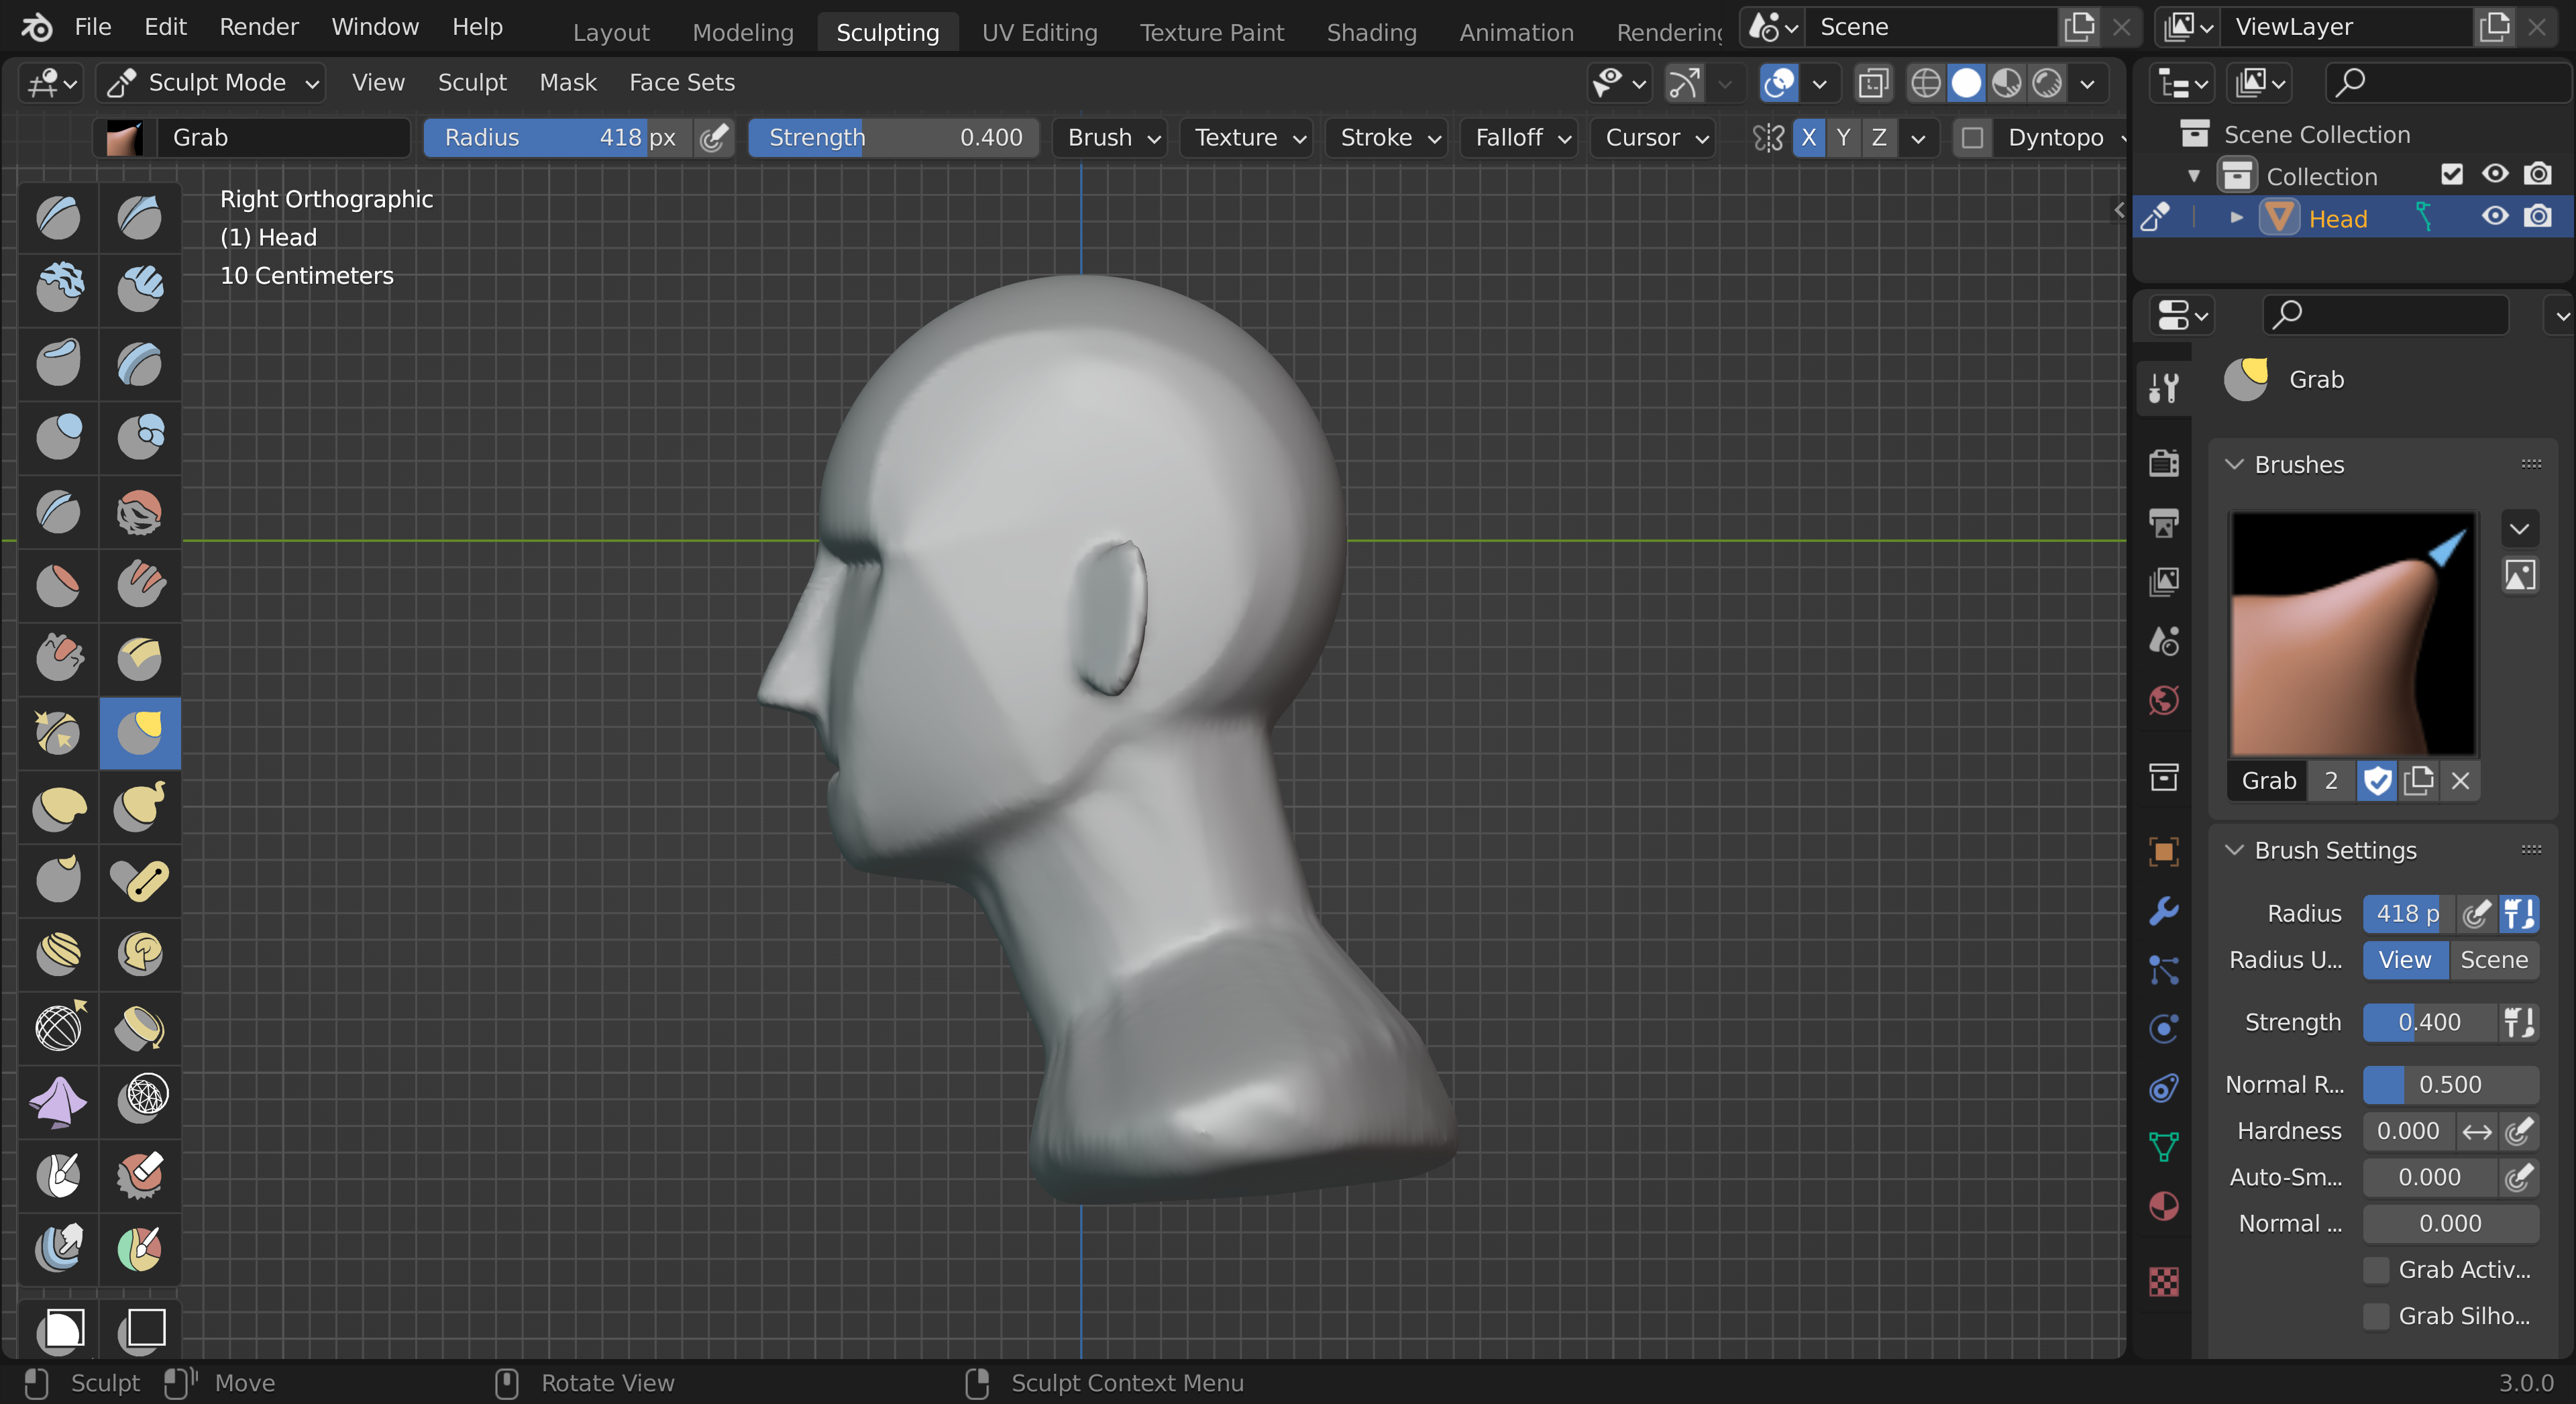Enable the Grab Active Vertex checkbox

2377,1270
